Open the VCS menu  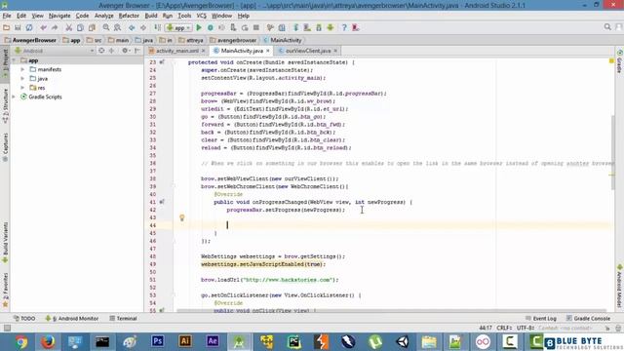click(x=202, y=16)
